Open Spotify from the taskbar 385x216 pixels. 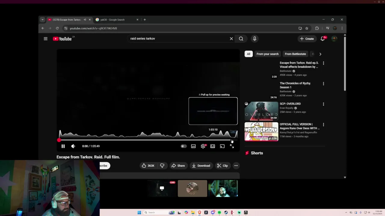[219, 212]
